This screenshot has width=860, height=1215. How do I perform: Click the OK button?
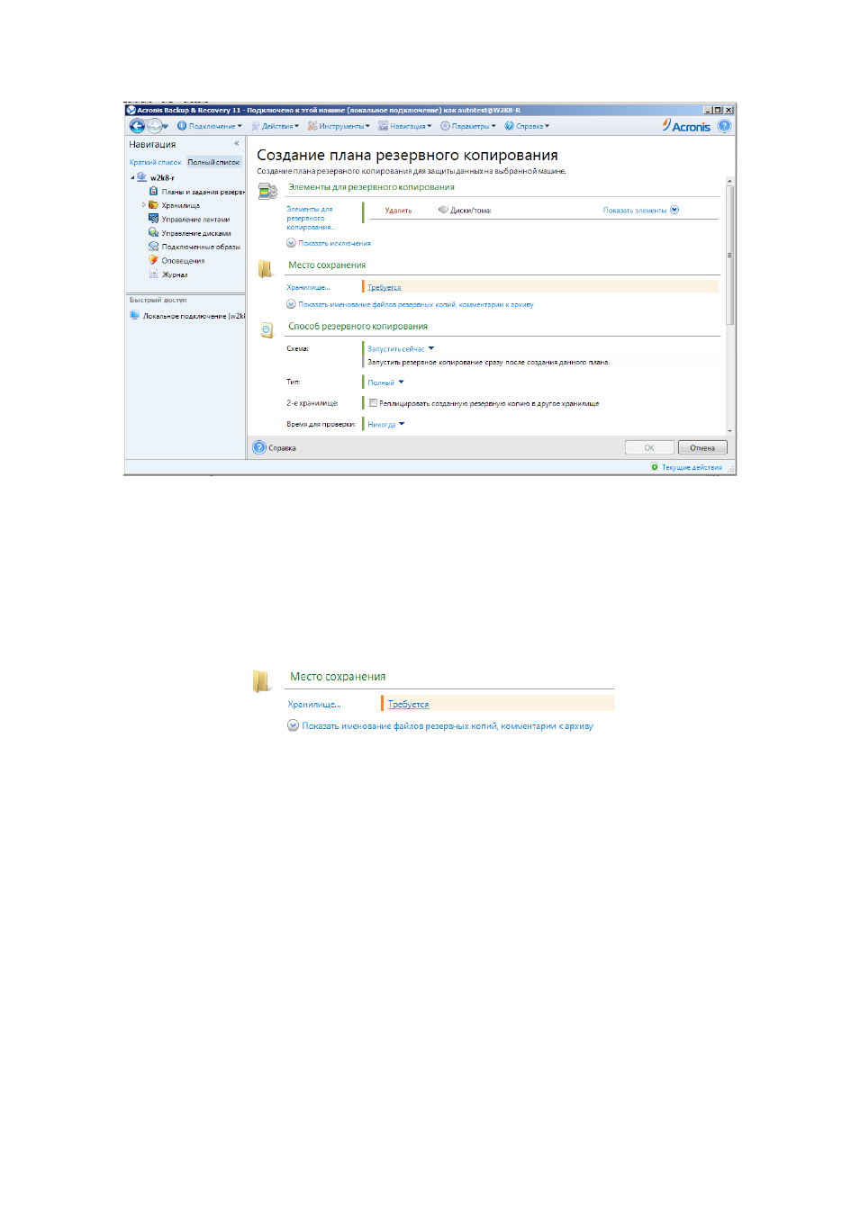coord(649,447)
